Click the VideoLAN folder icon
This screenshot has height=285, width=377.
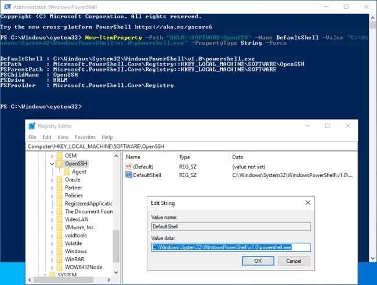coord(59,219)
